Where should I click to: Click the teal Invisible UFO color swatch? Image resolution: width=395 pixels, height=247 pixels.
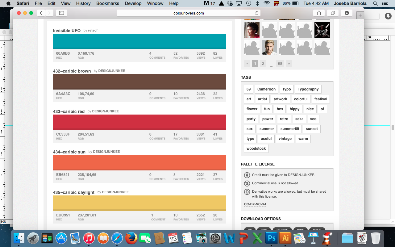(x=139, y=41)
